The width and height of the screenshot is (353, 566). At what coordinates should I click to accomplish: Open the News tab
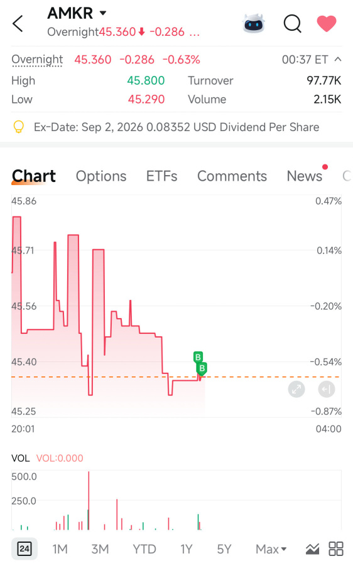tap(305, 176)
